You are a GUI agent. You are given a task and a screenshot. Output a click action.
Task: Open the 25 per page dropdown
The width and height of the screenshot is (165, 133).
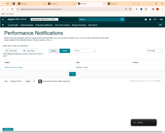154,51
